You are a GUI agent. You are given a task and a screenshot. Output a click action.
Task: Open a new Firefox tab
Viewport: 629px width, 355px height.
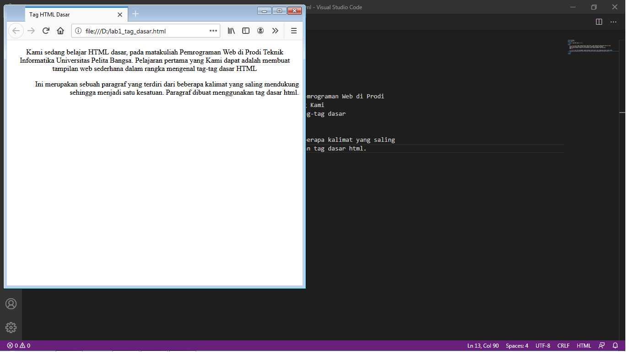[x=136, y=14]
